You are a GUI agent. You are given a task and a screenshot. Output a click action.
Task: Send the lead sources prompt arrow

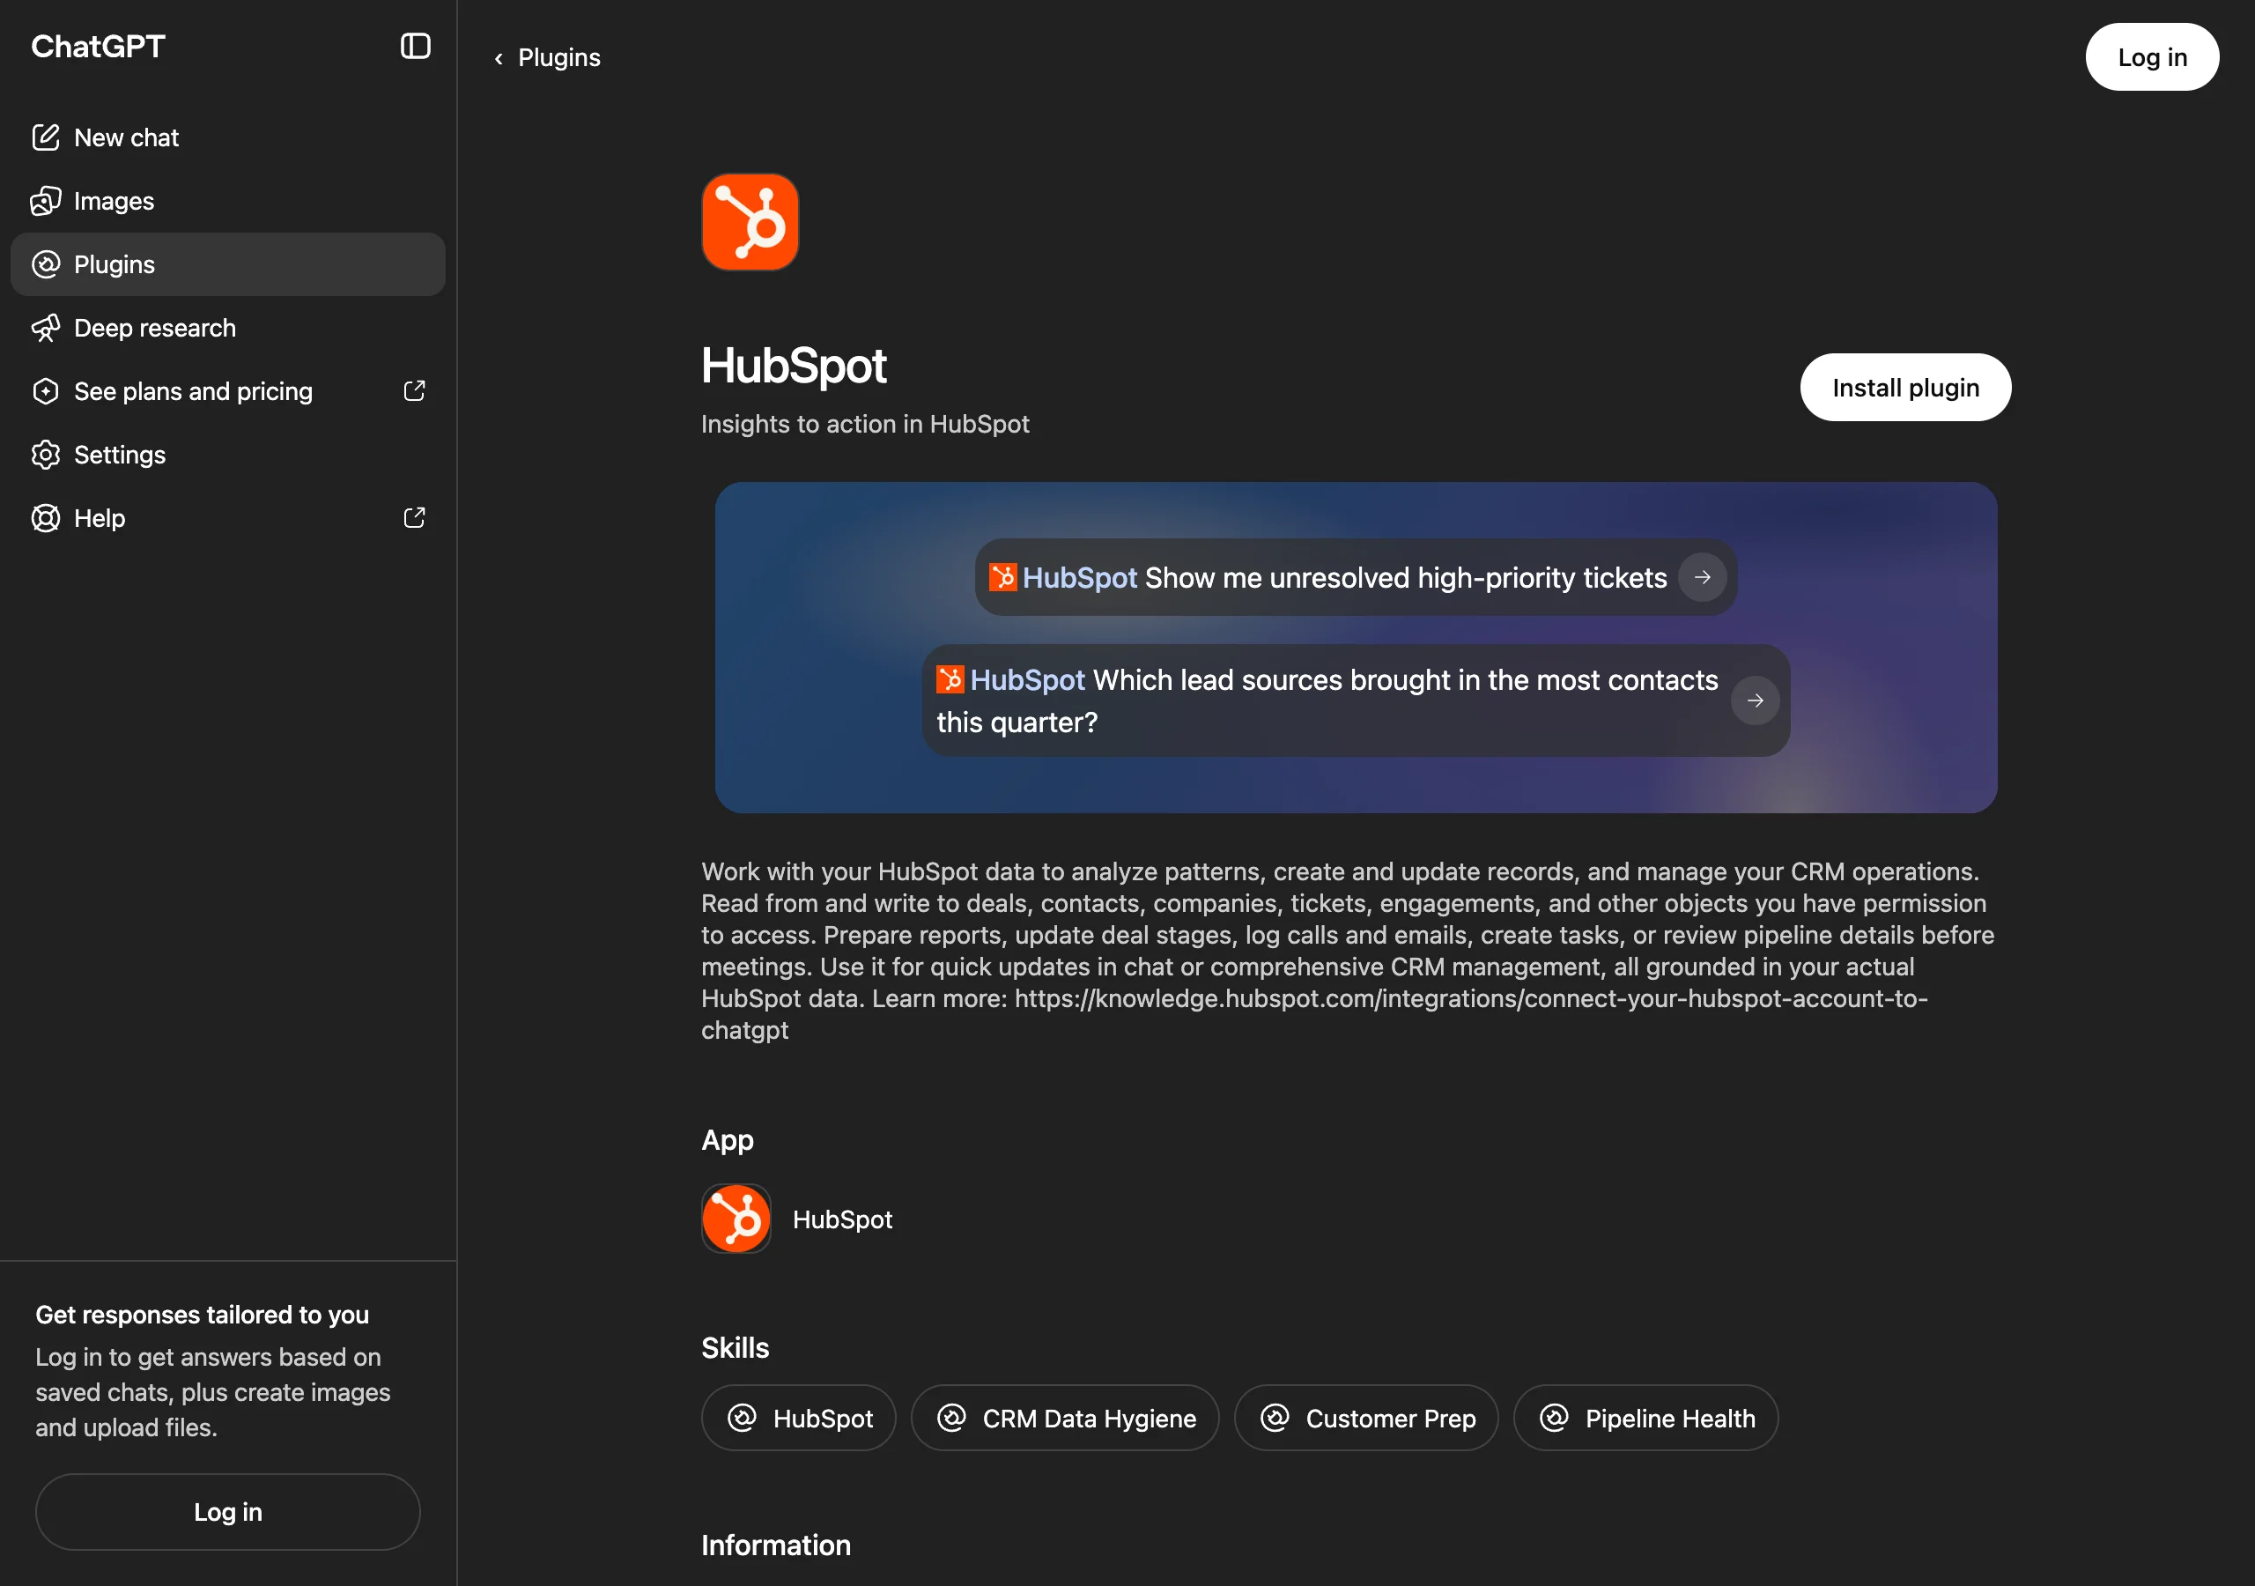point(1755,700)
